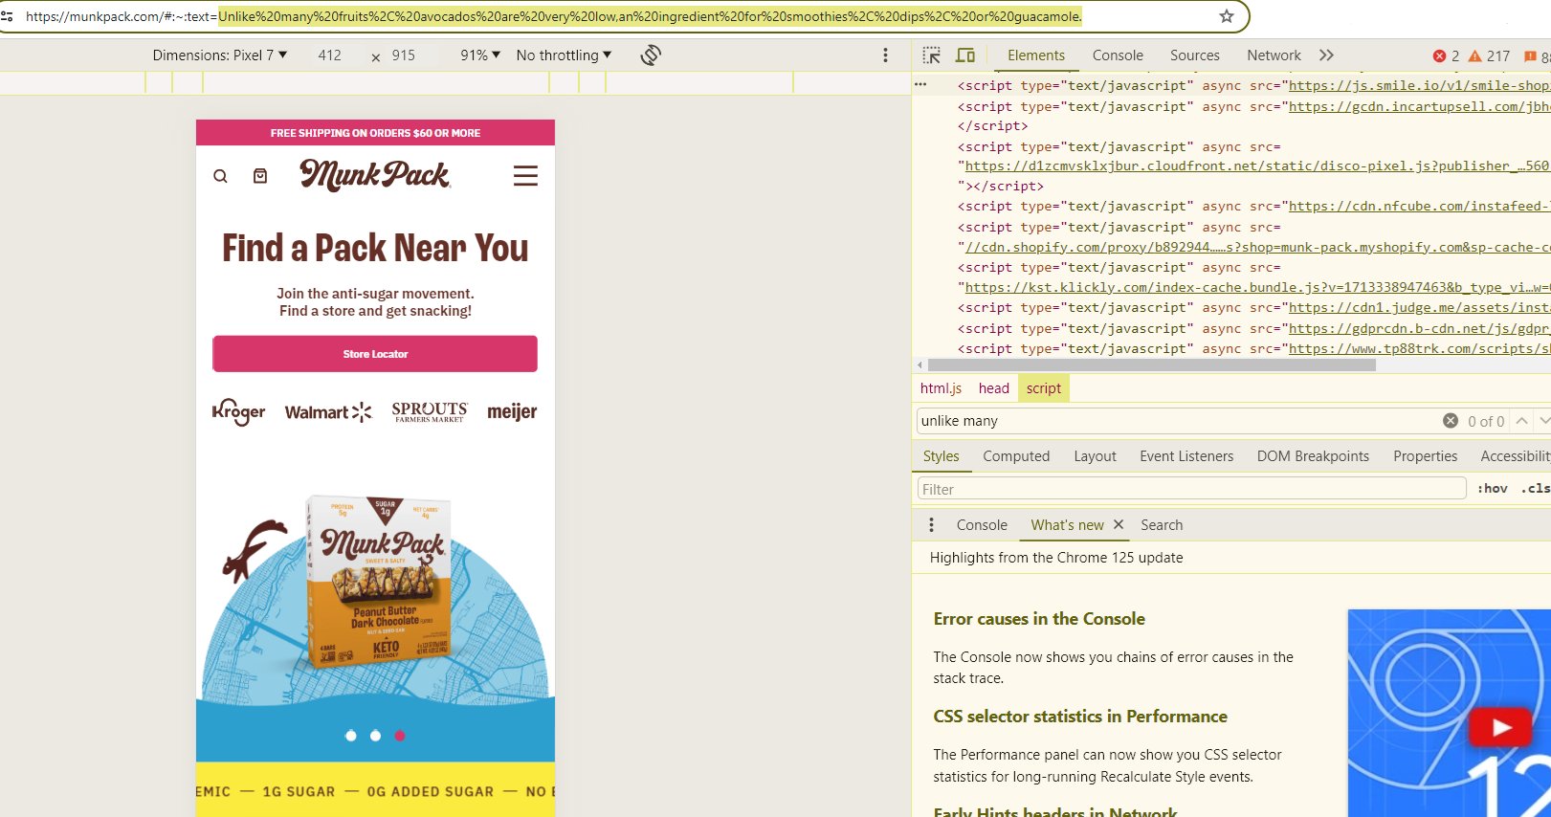Switch to the Elements tab
Screen dimensions: 1551x817
pos(1036,55)
